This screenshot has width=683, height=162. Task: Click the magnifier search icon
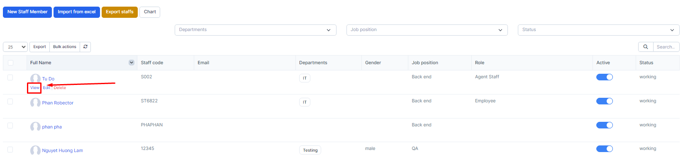(646, 47)
